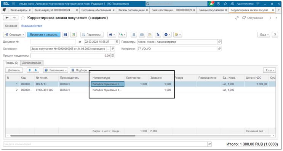
Task: Switch to Заказ-наряд № 0000000024 tab
Action: click(x=54, y=10)
